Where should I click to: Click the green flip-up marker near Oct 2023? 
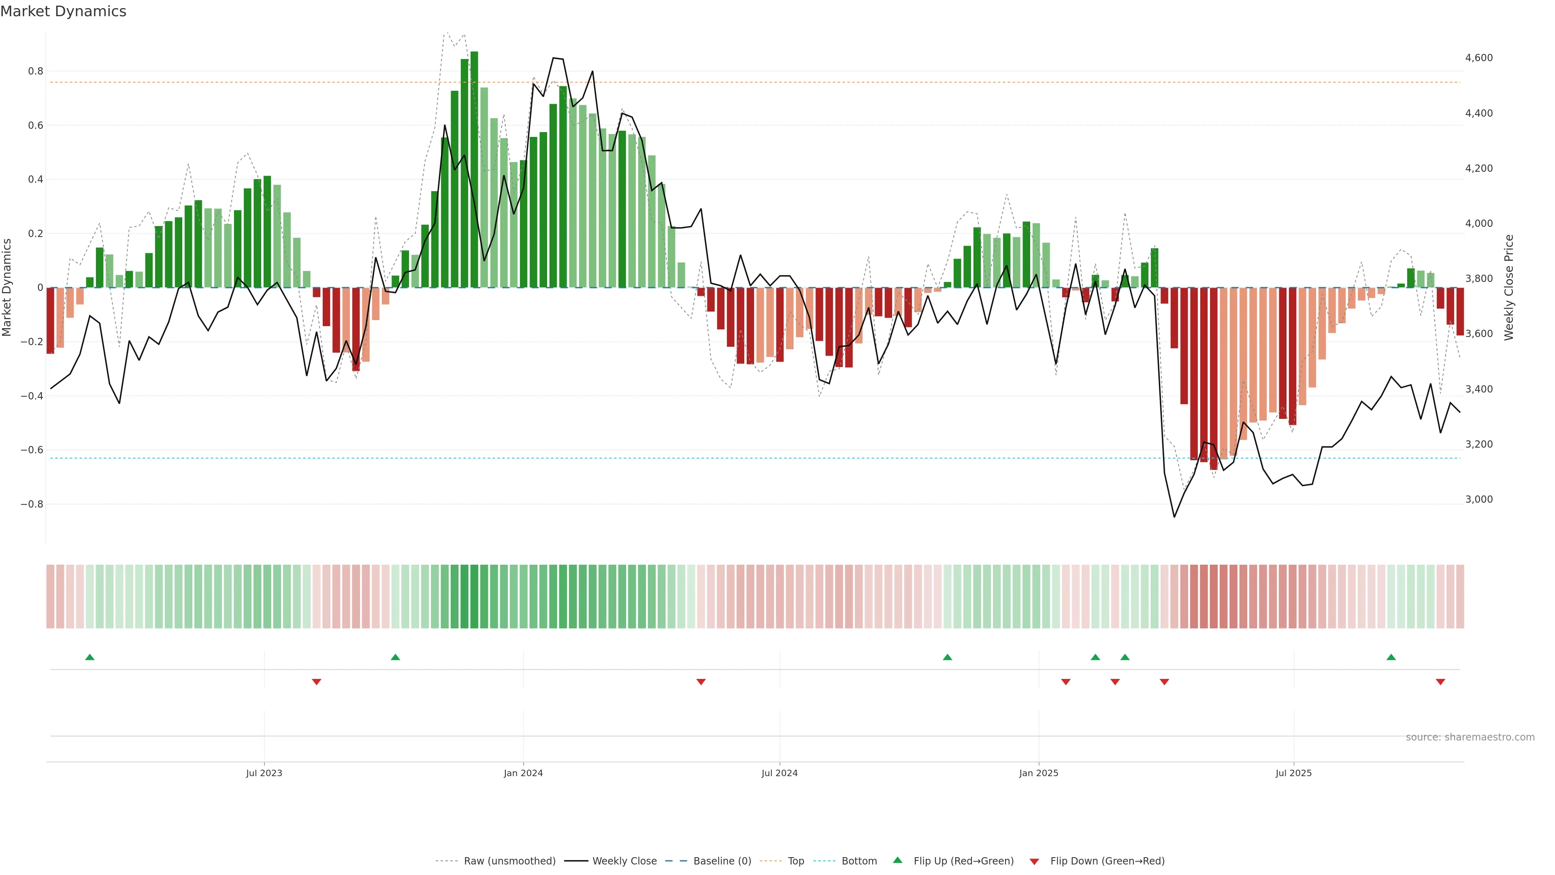[395, 657]
